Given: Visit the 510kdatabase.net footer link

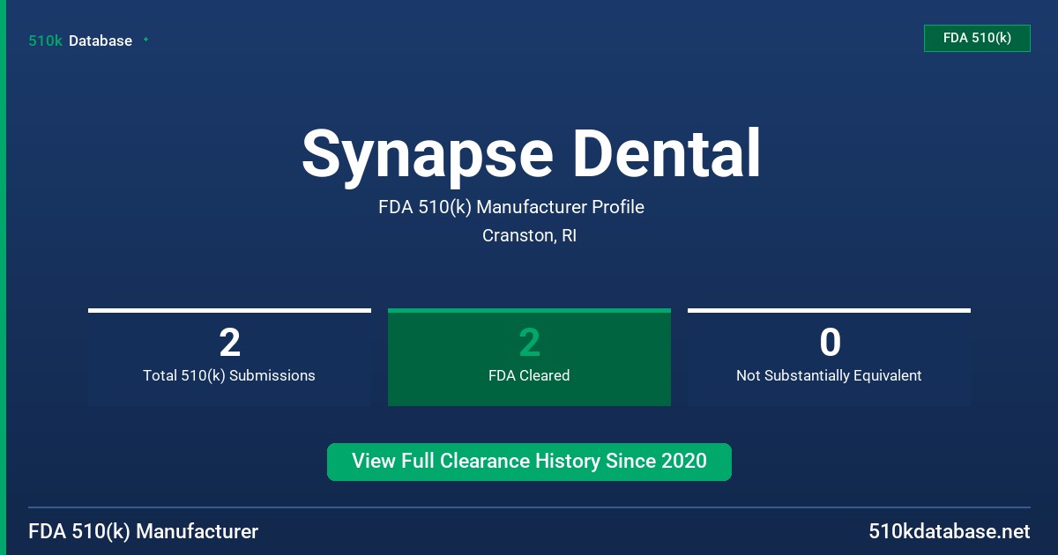Looking at the screenshot, I should (x=949, y=532).
